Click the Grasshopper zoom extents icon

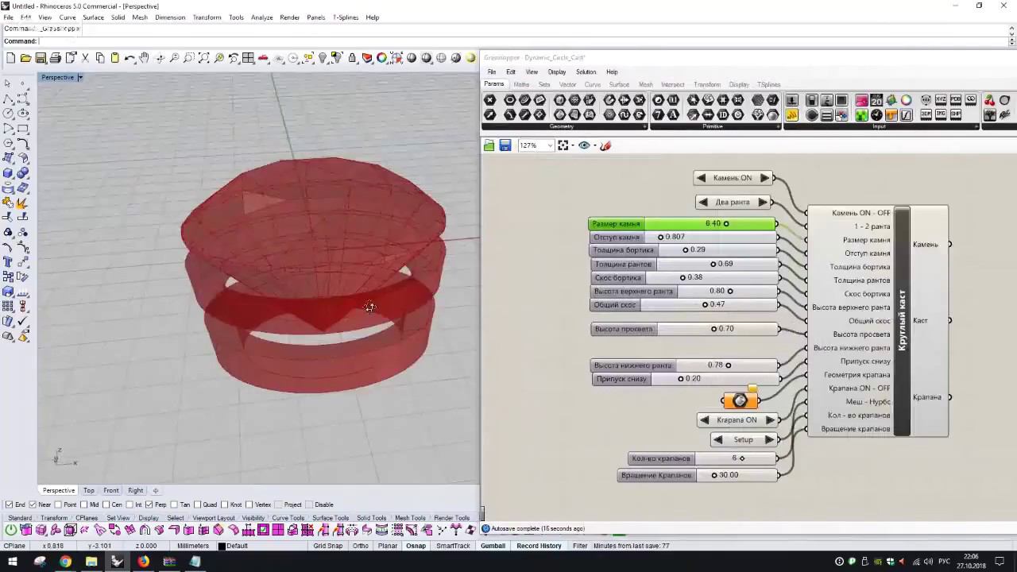pos(563,145)
